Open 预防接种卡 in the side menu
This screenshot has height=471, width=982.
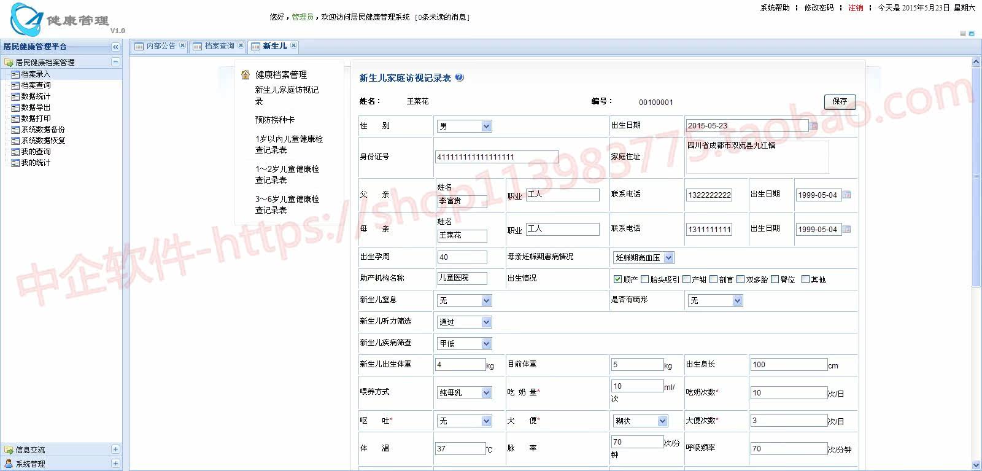click(x=275, y=120)
